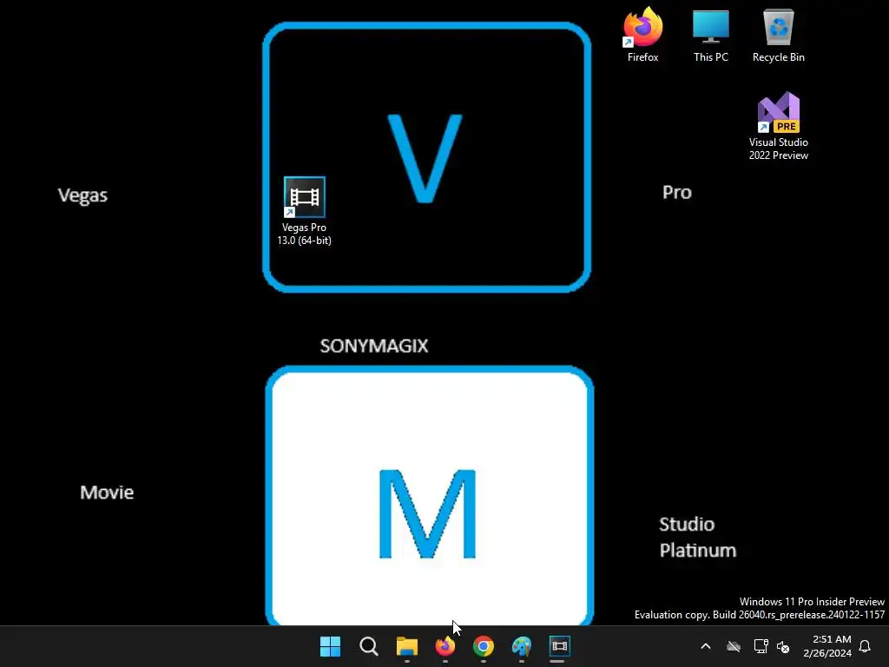The image size is (889, 667).
Task: Select the This PC desktop icon
Action: (710, 35)
